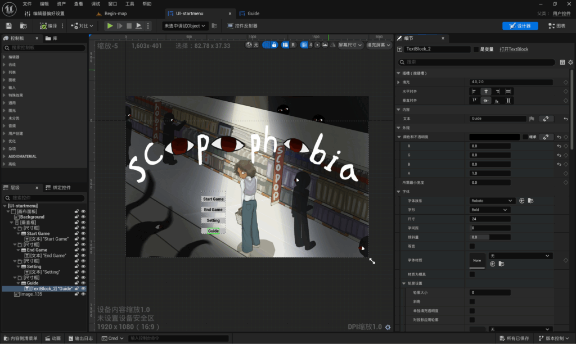Save the widget blueprint with the floppy disk icon

click(8, 26)
